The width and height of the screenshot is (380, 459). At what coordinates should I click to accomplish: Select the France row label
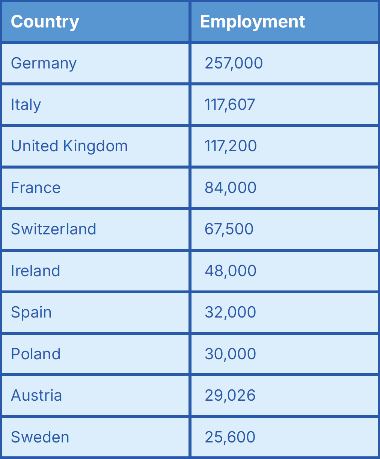pyautogui.click(x=36, y=188)
